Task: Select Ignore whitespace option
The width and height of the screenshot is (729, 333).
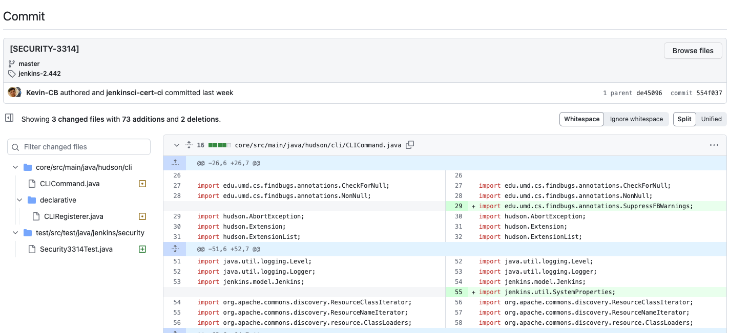Action: pos(636,119)
